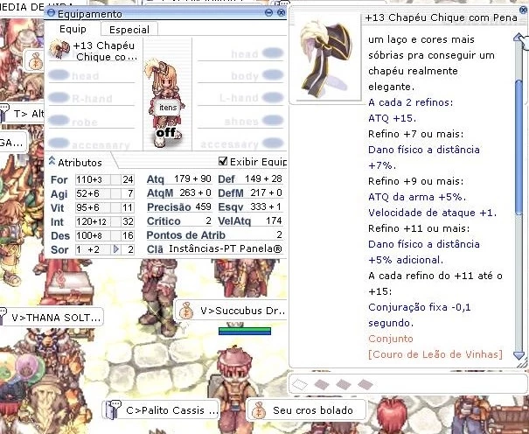Click the empty shoes slot
This screenshot has height=434, width=529.
pyautogui.click(x=240, y=121)
